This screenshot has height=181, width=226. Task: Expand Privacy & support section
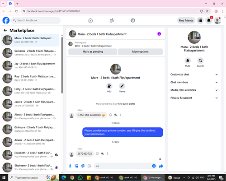click(194, 98)
